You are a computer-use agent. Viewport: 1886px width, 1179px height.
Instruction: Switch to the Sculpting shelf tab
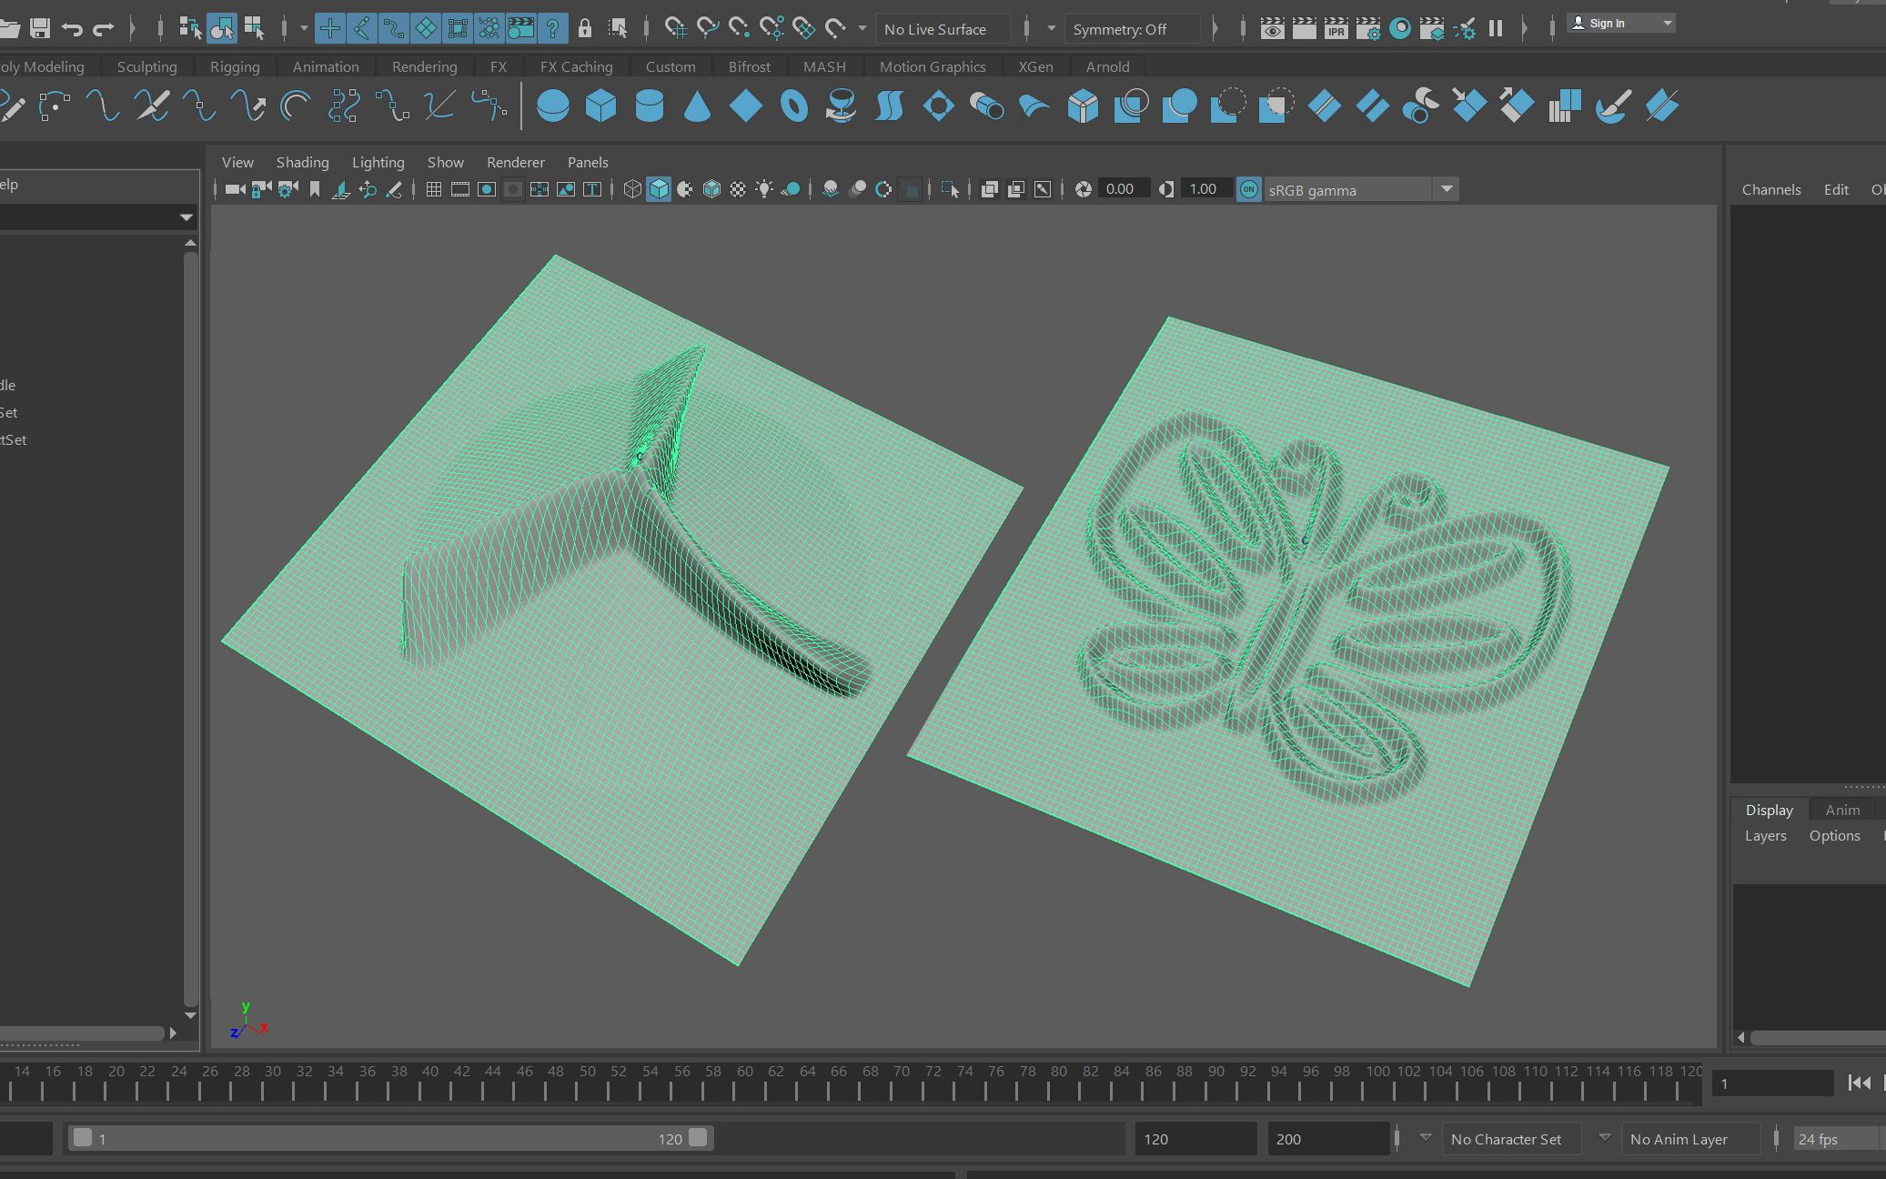click(x=146, y=66)
